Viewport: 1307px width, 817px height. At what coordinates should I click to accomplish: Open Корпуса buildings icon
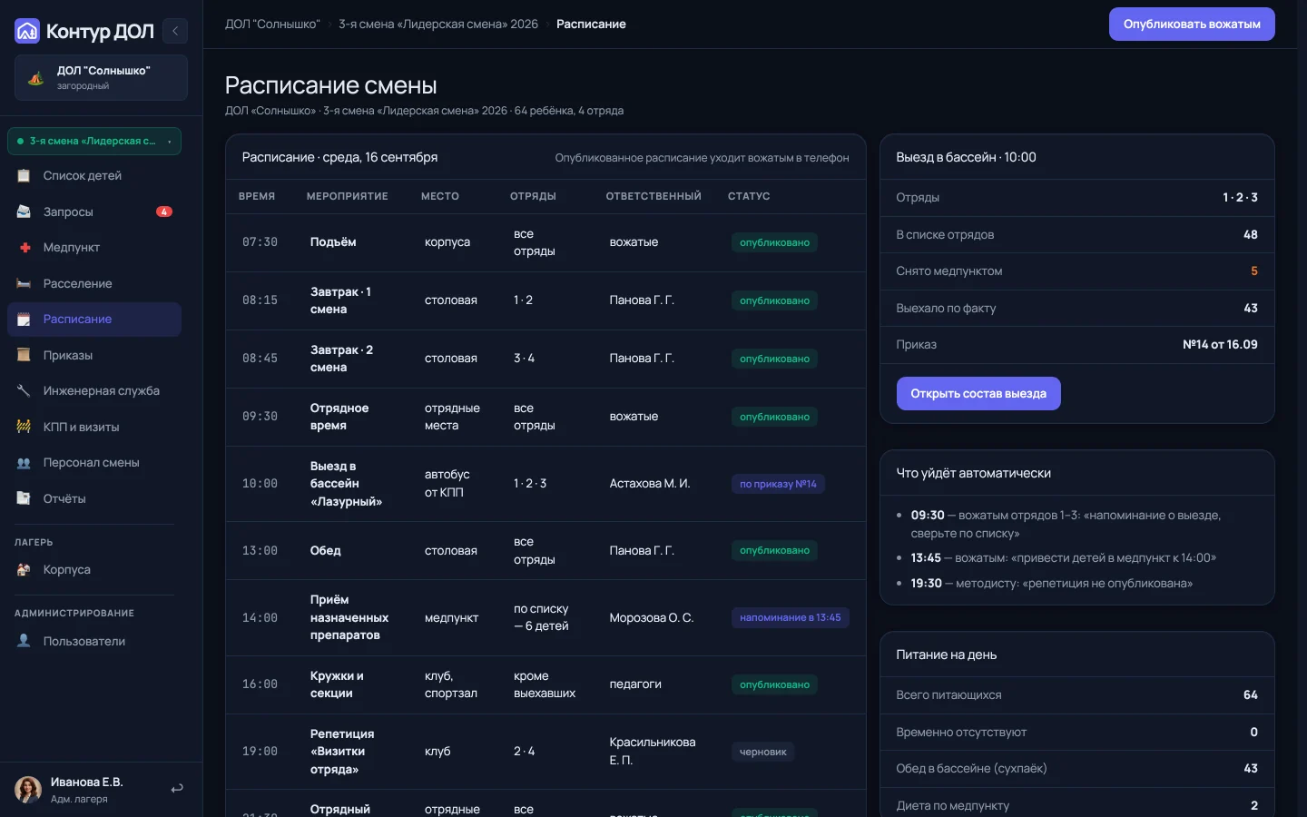click(x=24, y=569)
